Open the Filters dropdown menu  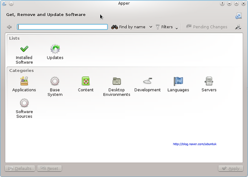[x=167, y=27]
